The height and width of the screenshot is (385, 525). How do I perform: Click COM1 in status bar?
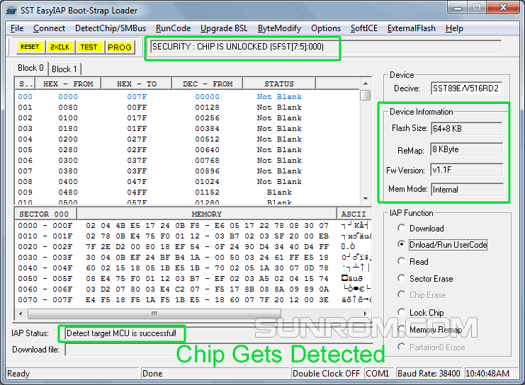378,373
